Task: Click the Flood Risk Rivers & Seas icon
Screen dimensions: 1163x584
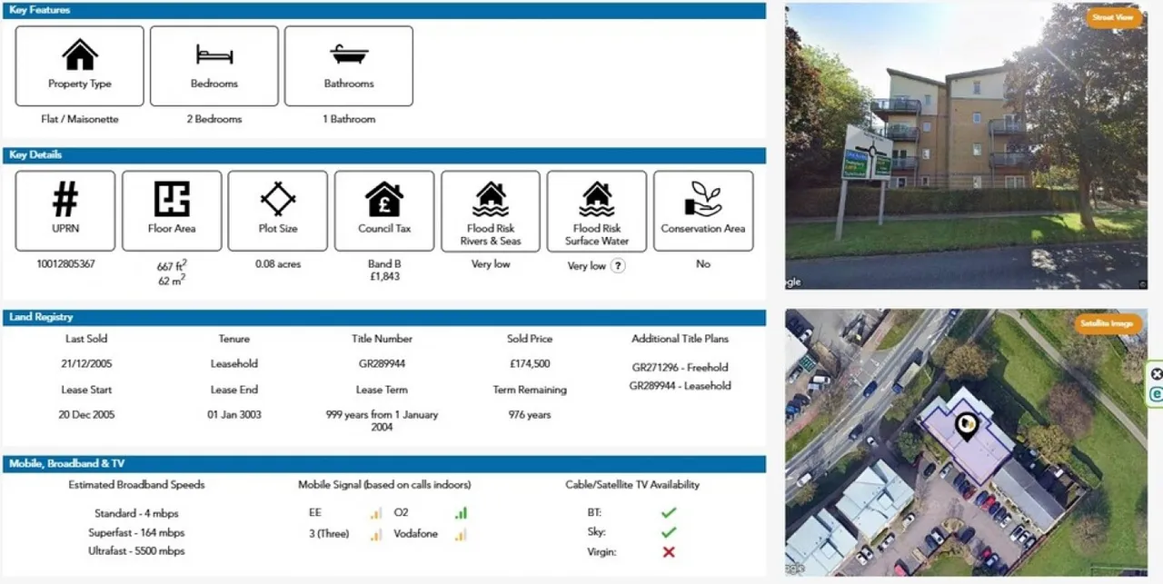Action: pyautogui.click(x=491, y=199)
